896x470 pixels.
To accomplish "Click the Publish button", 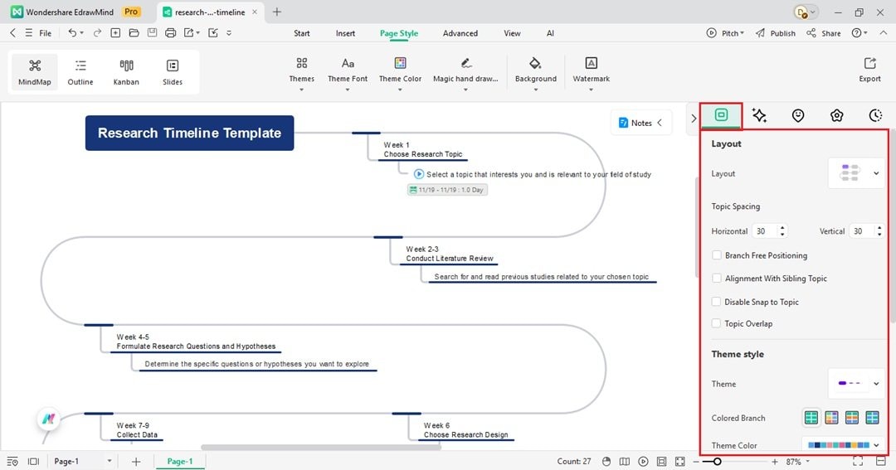I will pyautogui.click(x=776, y=33).
